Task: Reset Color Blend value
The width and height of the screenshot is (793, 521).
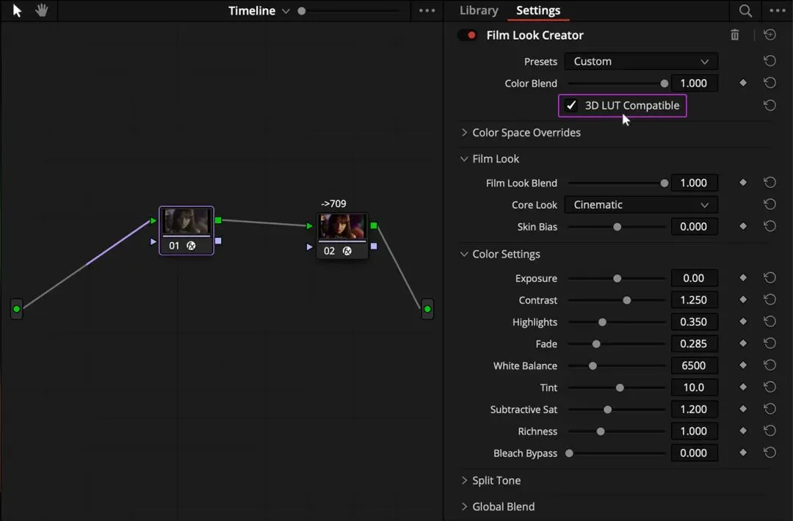Action: click(770, 83)
